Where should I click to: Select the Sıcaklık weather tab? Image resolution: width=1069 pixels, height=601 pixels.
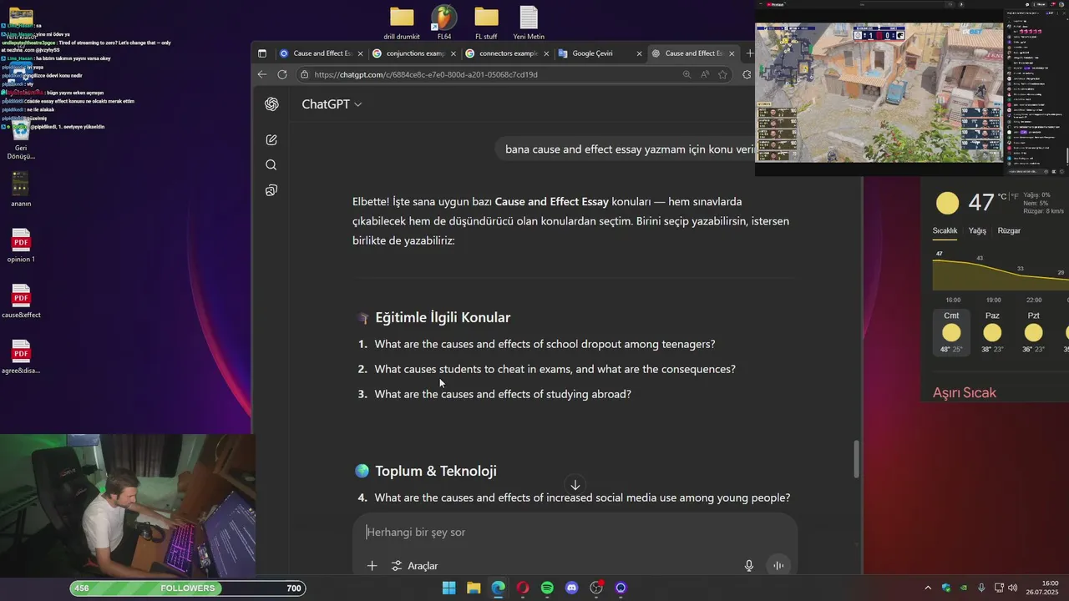coord(945,230)
